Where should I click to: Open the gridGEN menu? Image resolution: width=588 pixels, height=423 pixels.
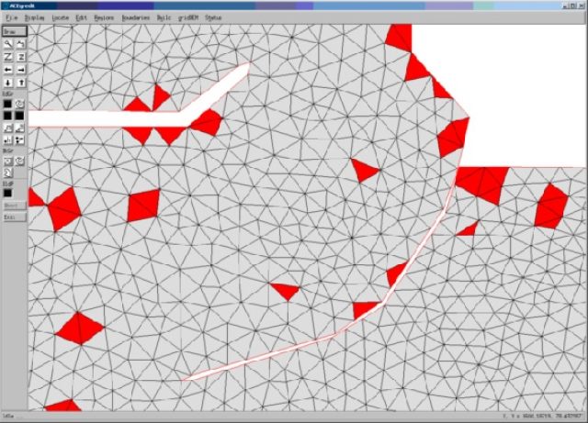click(187, 17)
